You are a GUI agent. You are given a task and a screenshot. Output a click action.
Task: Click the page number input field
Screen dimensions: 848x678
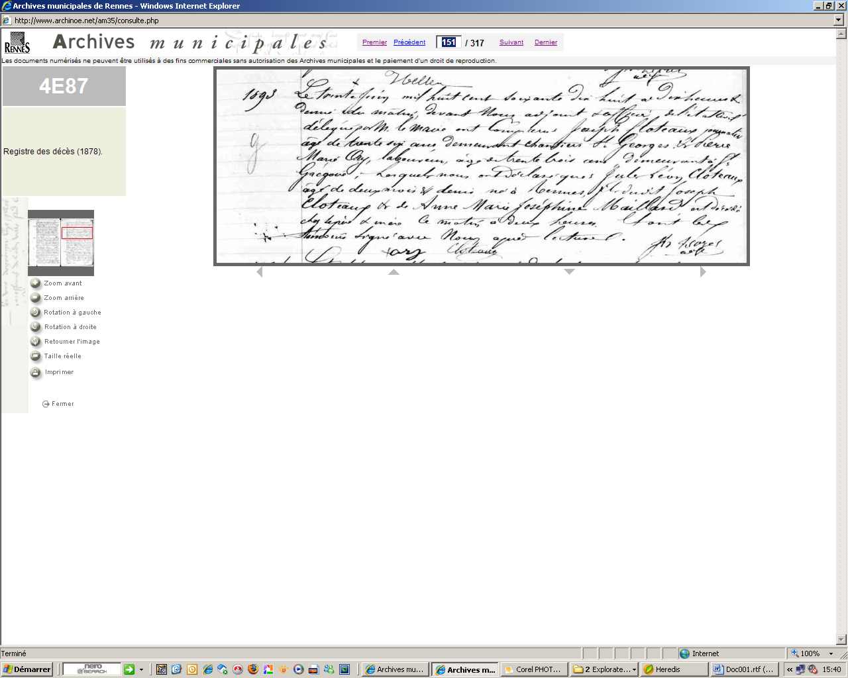point(449,42)
